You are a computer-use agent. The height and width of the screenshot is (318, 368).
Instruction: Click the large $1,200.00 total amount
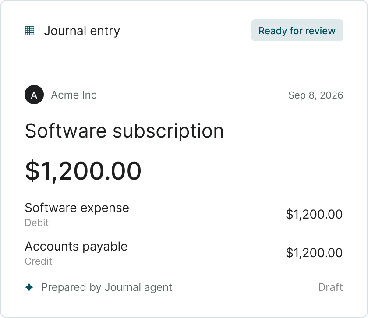pyautogui.click(x=83, y=171)
